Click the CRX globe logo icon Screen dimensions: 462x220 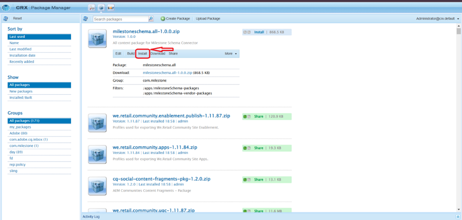click(x=6, y=7)
